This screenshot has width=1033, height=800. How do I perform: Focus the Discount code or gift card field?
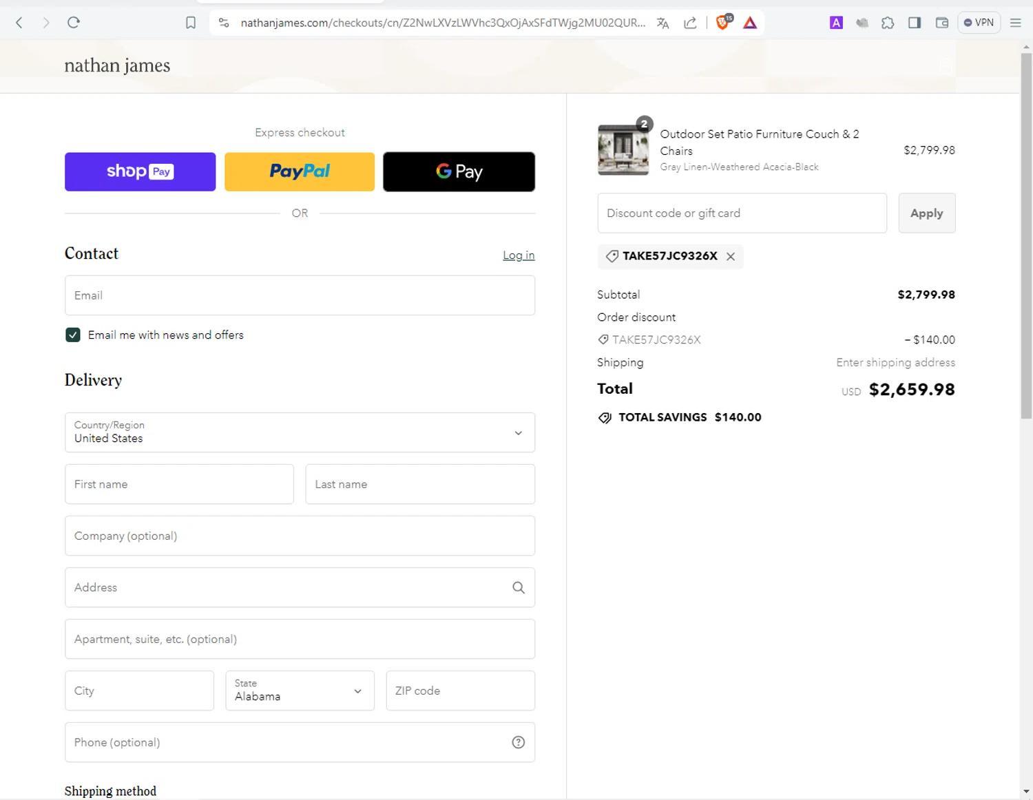coord(742,213)
